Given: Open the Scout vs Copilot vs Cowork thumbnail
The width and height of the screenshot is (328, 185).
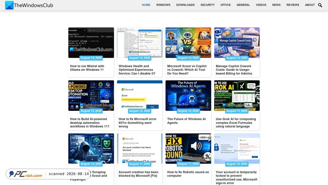Looking at the screenshot, I should pos(188,42).
